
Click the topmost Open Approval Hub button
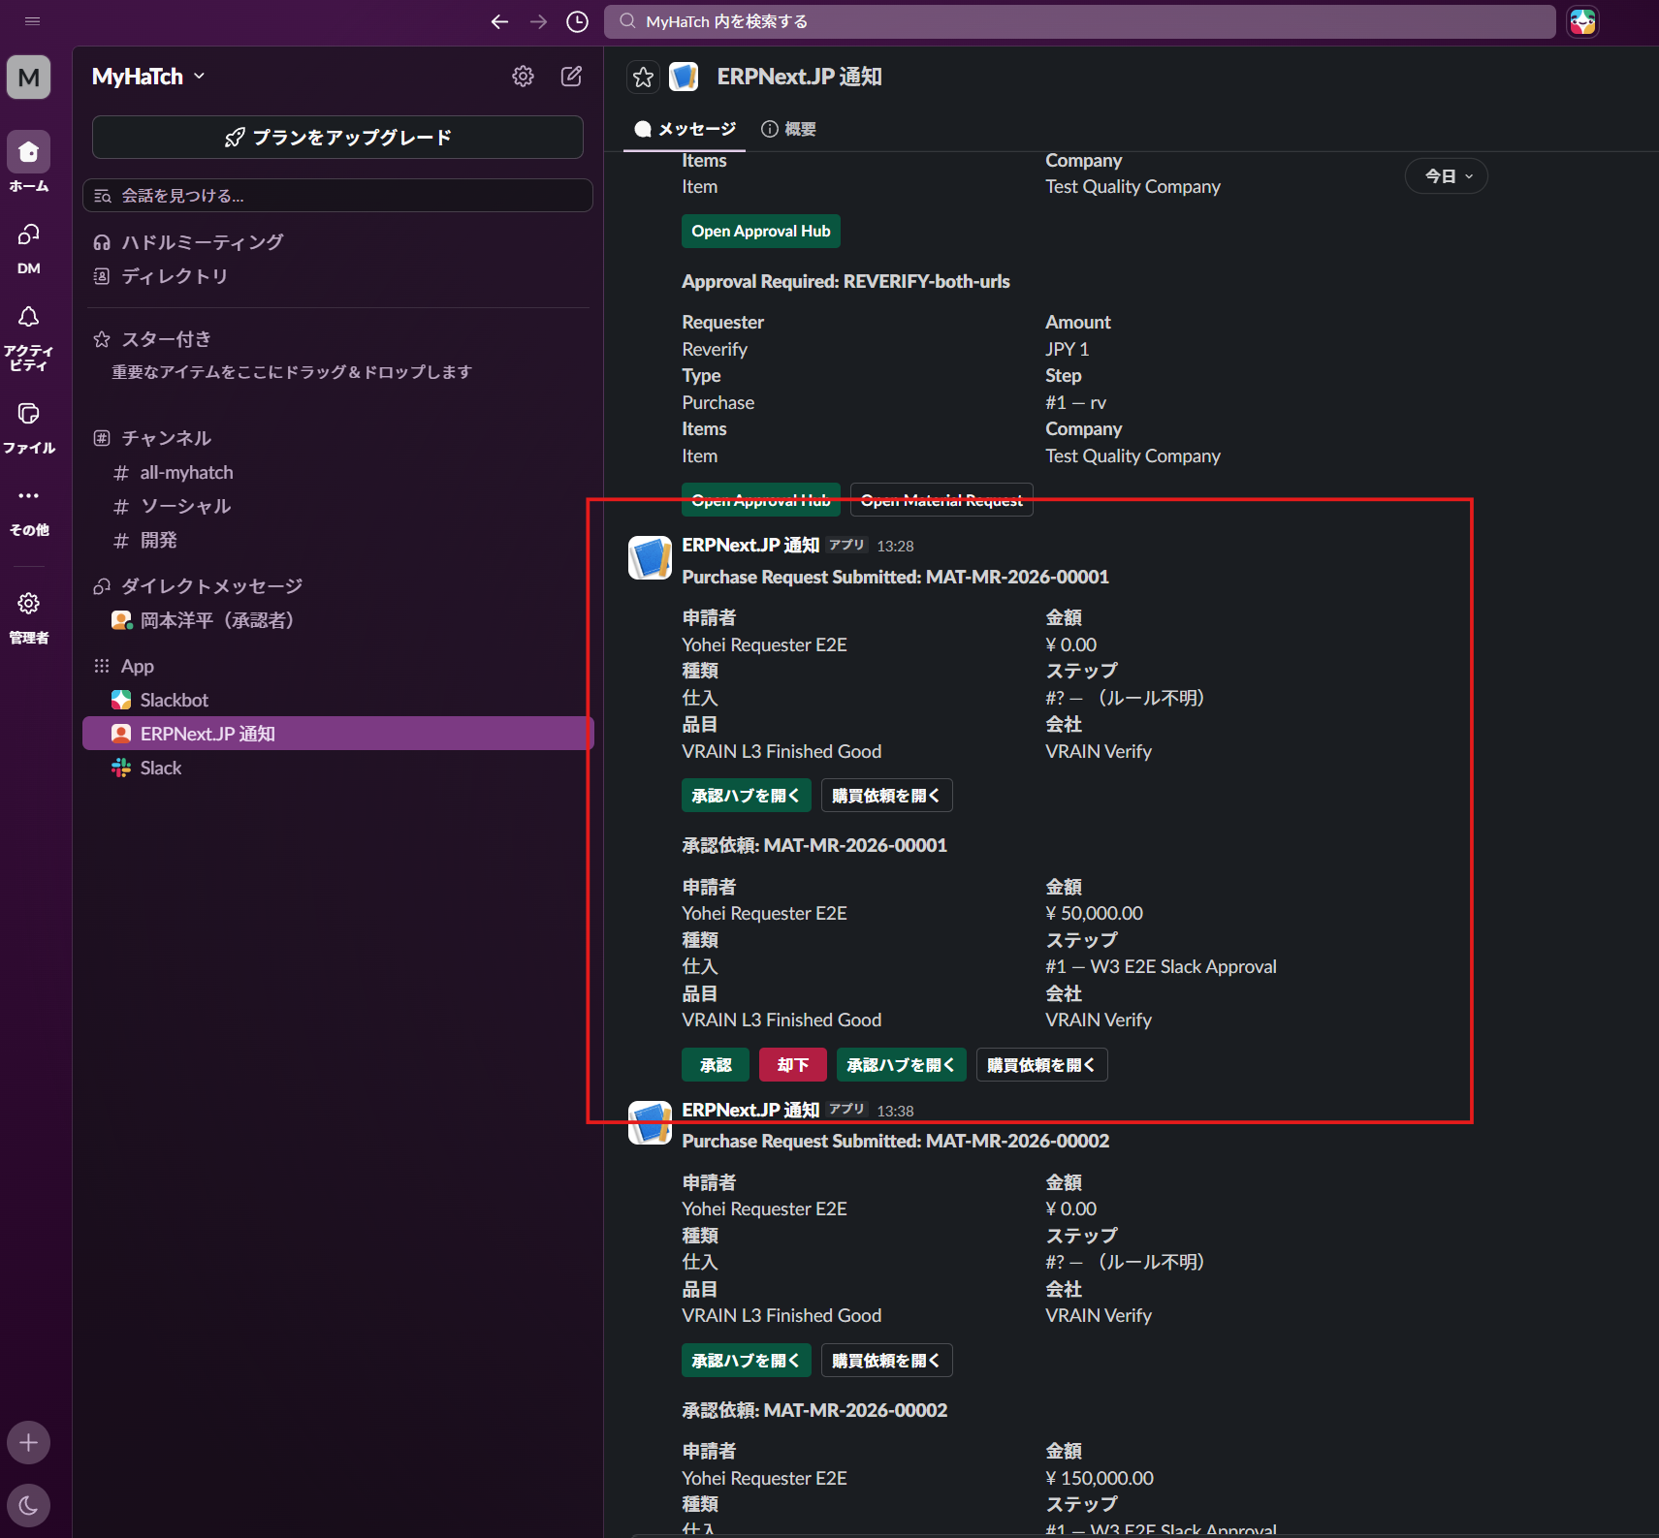761,232
